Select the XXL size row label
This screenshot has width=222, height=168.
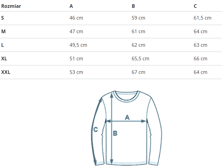tap(6, 72)
